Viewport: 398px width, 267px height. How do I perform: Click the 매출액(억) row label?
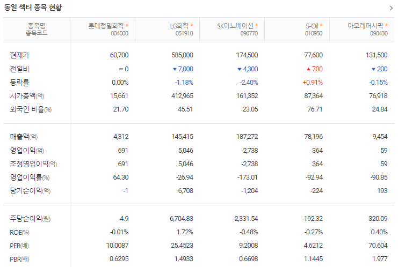tap(24, 137)
